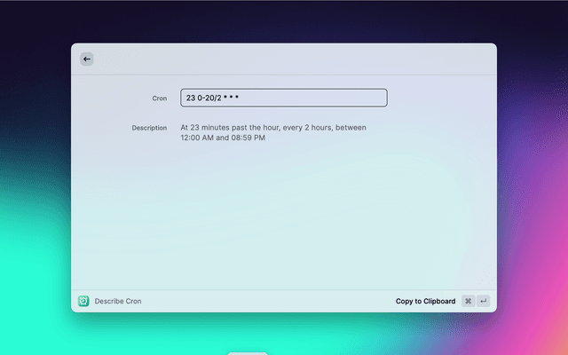Screen dimensions: 568x355
Task: Place cursor on "23" in cron field
Action: (x=191, y=98)
